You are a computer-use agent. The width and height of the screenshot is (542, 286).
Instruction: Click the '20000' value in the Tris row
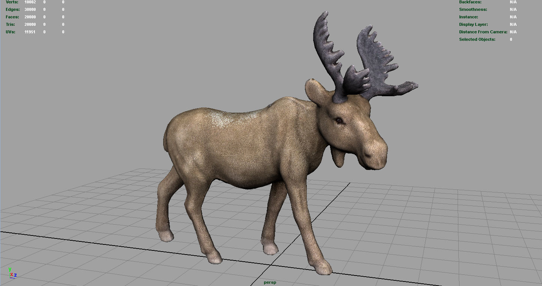(30, 24)
